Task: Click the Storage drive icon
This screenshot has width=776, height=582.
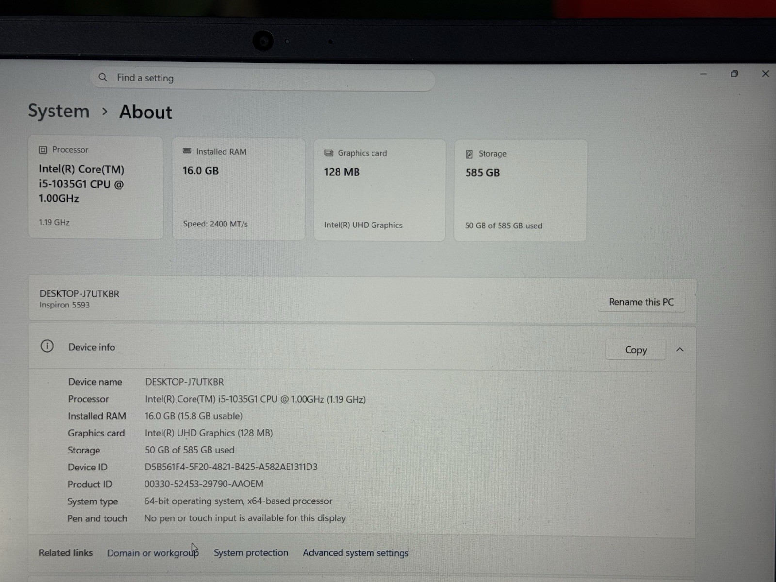Action: [x=469, y=154]
